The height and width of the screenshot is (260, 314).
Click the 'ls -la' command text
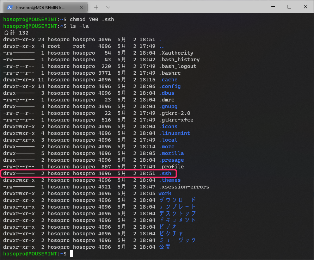[x=79, y=26]
